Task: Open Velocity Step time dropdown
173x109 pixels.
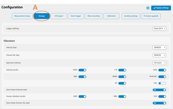Action: [159, 48]
